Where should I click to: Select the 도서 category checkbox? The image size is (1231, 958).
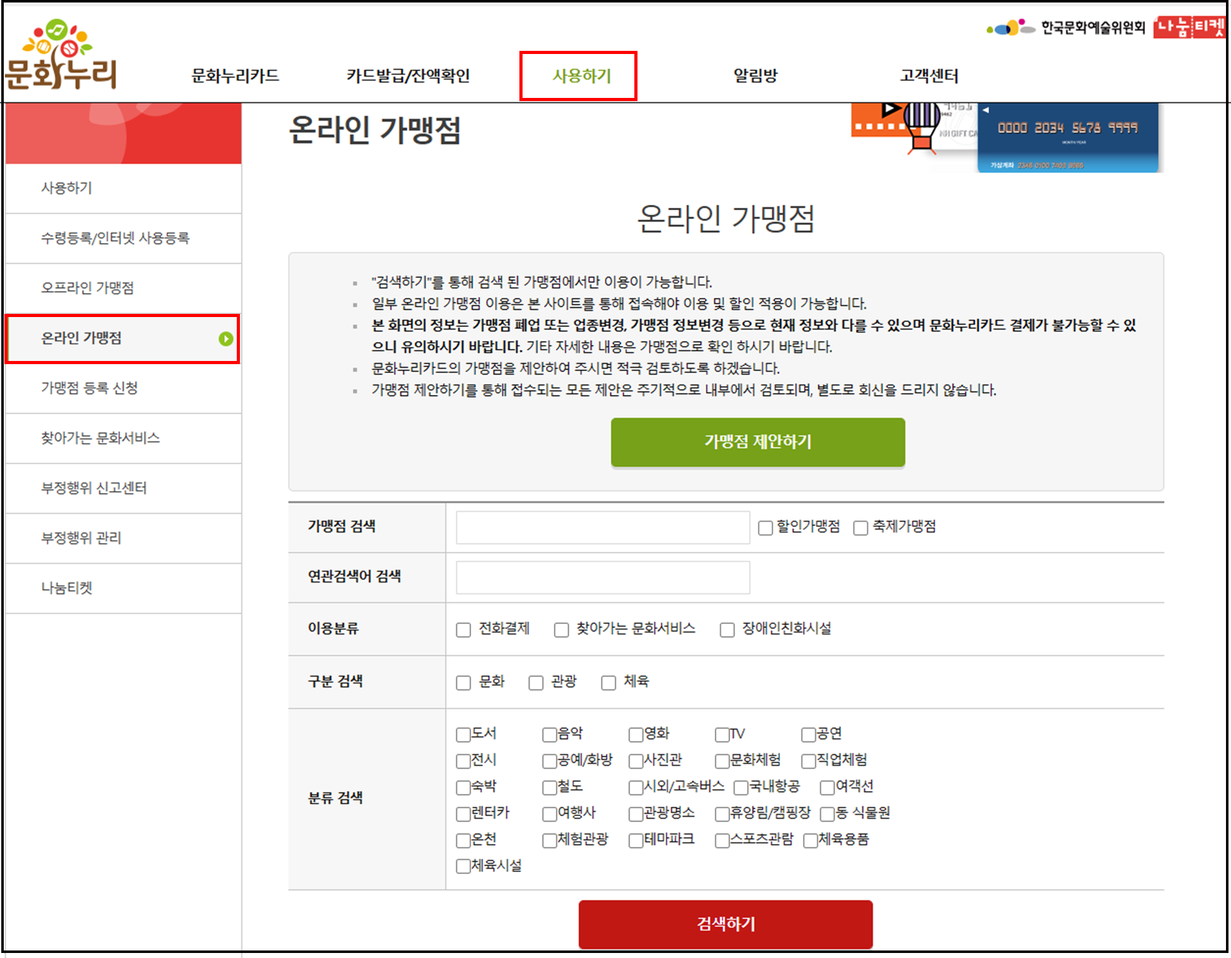pyautogui.click(x=464, y=735)
